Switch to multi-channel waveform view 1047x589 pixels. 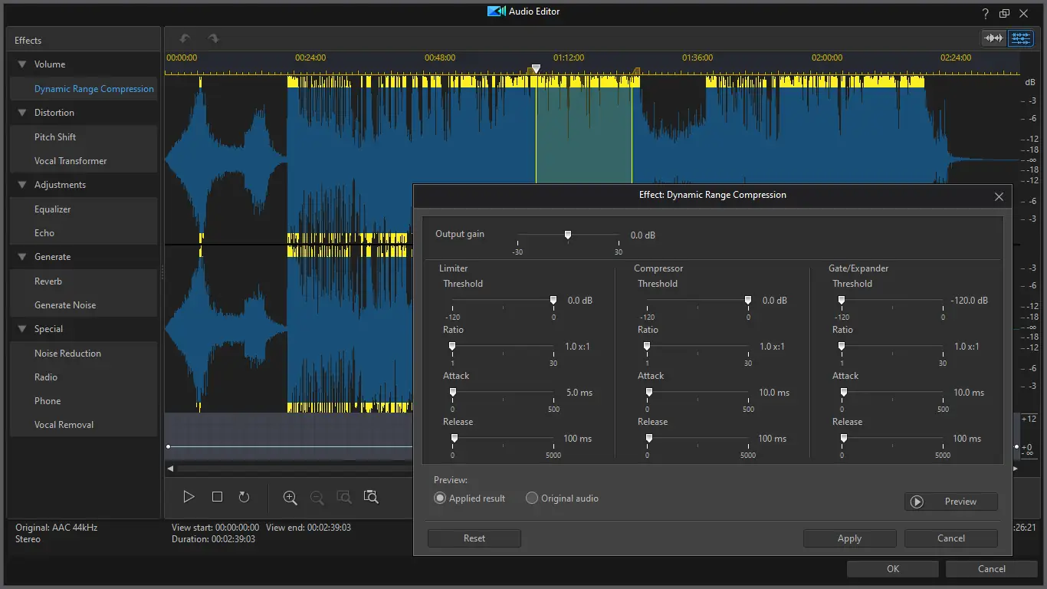1020,38
